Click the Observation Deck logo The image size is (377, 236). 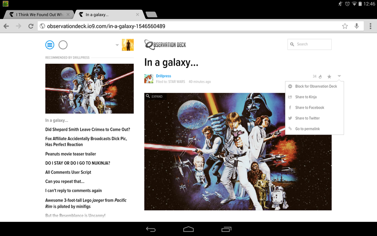click(x=165, y=44)
